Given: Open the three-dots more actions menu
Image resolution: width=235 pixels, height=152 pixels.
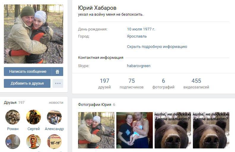Looking at the screenshot, I should 58,83.
